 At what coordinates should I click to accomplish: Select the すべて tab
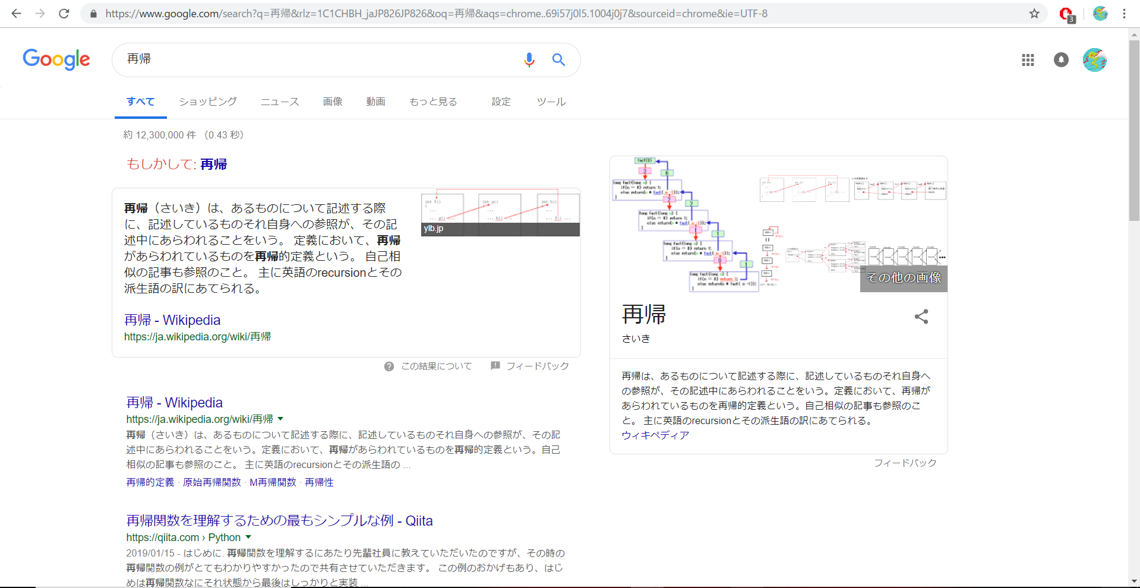[140, 102]
